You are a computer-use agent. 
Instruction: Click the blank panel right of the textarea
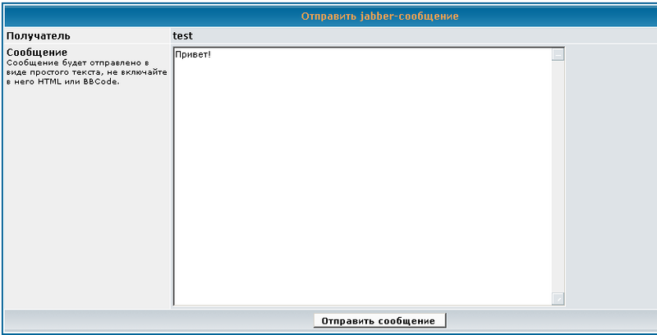pyautogui.click(x=609, y=177)
